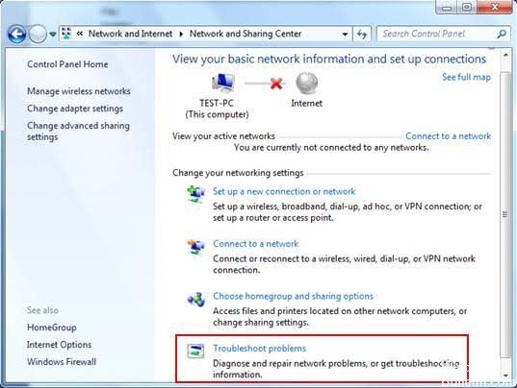Click the search magnifier icon

502,34
